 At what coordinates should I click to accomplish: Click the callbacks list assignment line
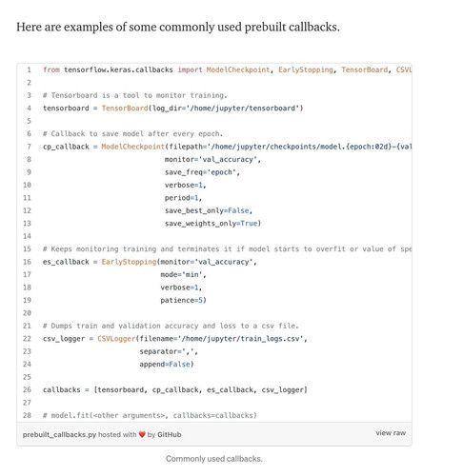click(175, 389)
